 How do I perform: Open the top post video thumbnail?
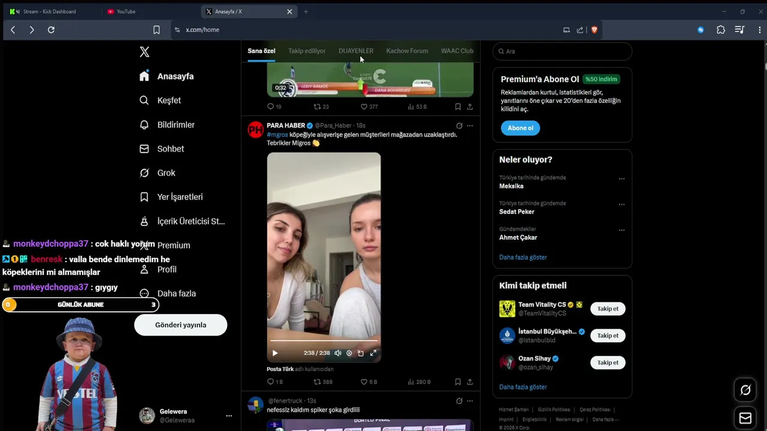(370, 79)
